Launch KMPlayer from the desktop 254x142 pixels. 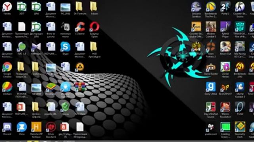[x=36, y=47]
